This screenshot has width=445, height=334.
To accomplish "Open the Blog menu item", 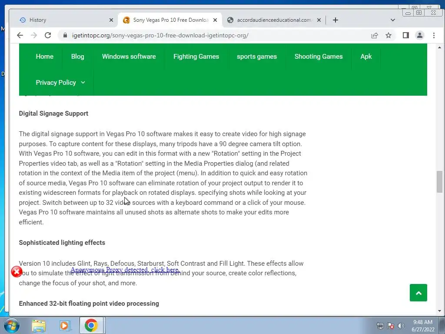I will click(x=77, y=57).
